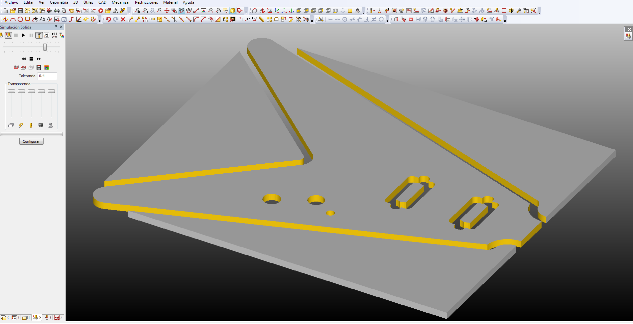This screenshot has width=633, height=324.
Task: Close the Simulación Sólida panel
Action: [x=61, y=27]
